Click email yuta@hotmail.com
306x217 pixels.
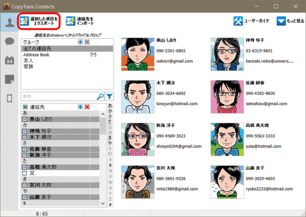point(263,146)
